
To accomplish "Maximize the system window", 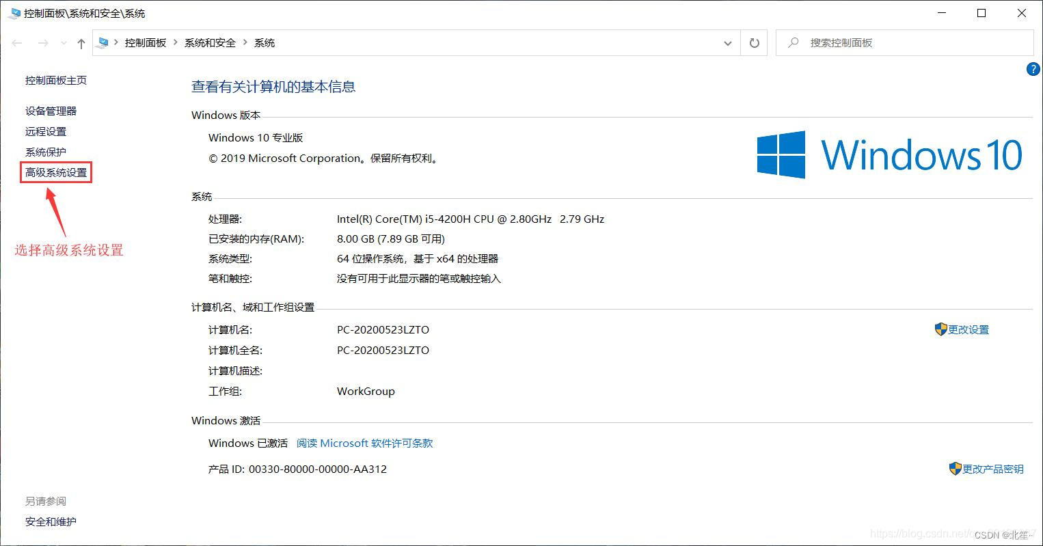I will [981, 13].
